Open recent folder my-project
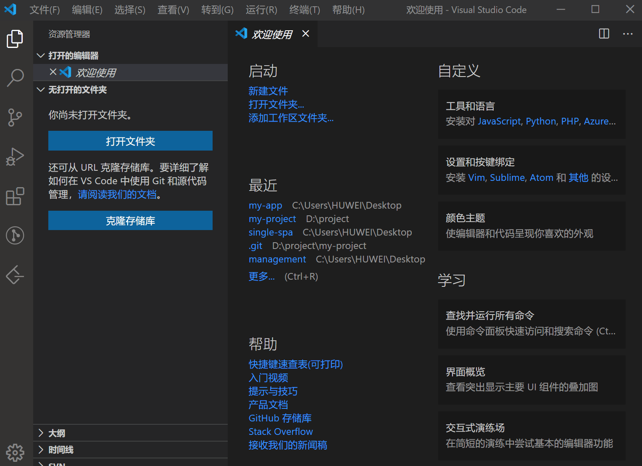 tap(272, 219)
